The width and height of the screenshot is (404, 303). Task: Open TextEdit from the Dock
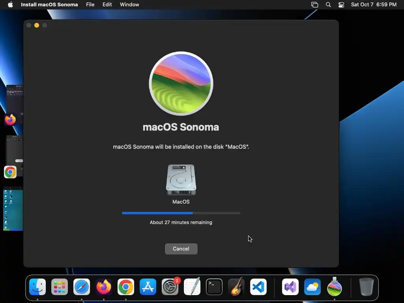click(x=192, y=287)
